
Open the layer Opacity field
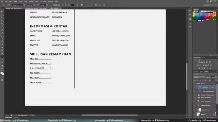coord(213,77)
